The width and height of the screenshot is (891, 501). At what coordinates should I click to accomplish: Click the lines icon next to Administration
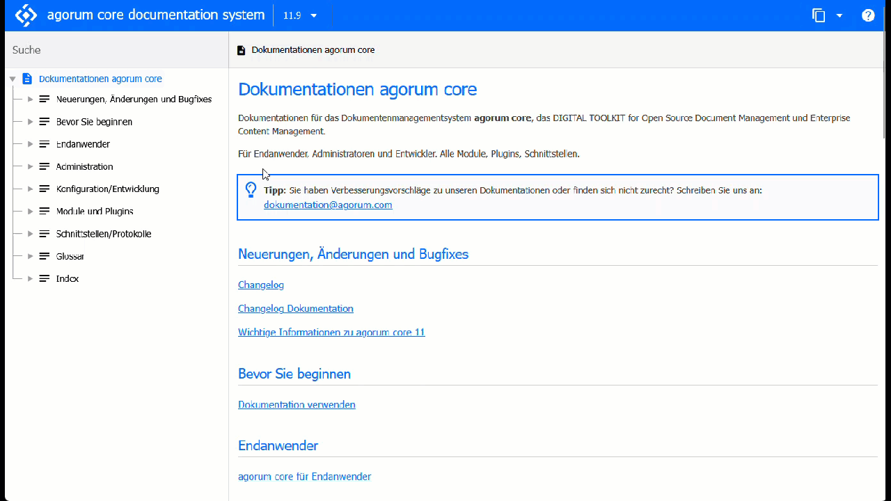[45, 166]
